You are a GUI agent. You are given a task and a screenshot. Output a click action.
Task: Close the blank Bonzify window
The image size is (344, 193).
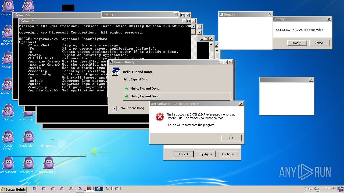[x=270, y=14]
